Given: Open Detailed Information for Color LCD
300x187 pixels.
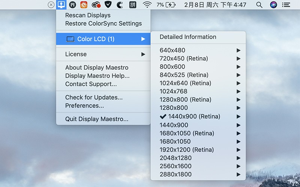Looking at the screenshot, I should [198, 37].
